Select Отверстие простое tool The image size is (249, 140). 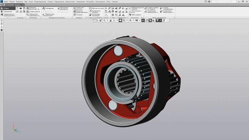click(x=79, y=8)
